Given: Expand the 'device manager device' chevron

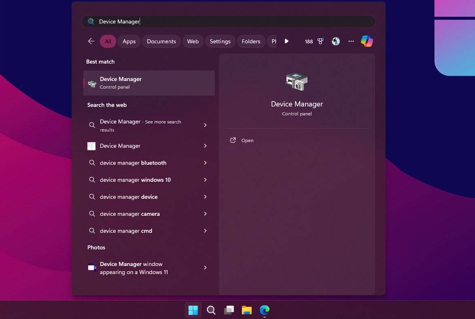Looking at the screenshot, I should pos(206,197).
